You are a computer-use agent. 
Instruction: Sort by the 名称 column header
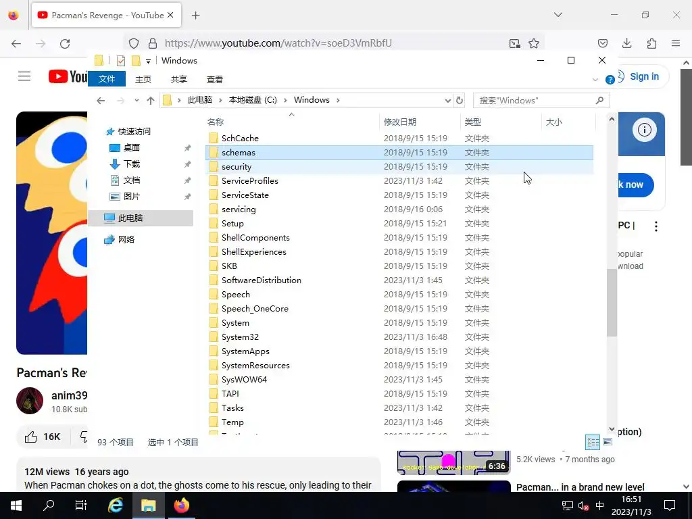[291, 122]
